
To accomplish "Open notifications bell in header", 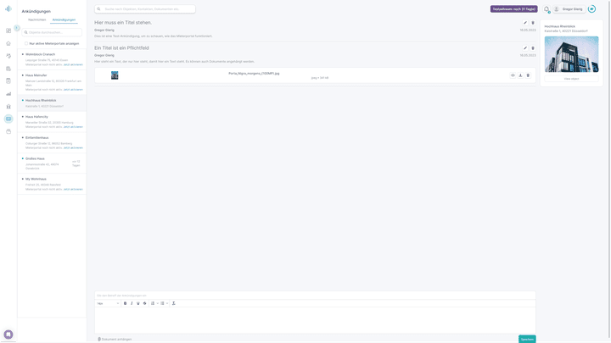I will [547, 9].
